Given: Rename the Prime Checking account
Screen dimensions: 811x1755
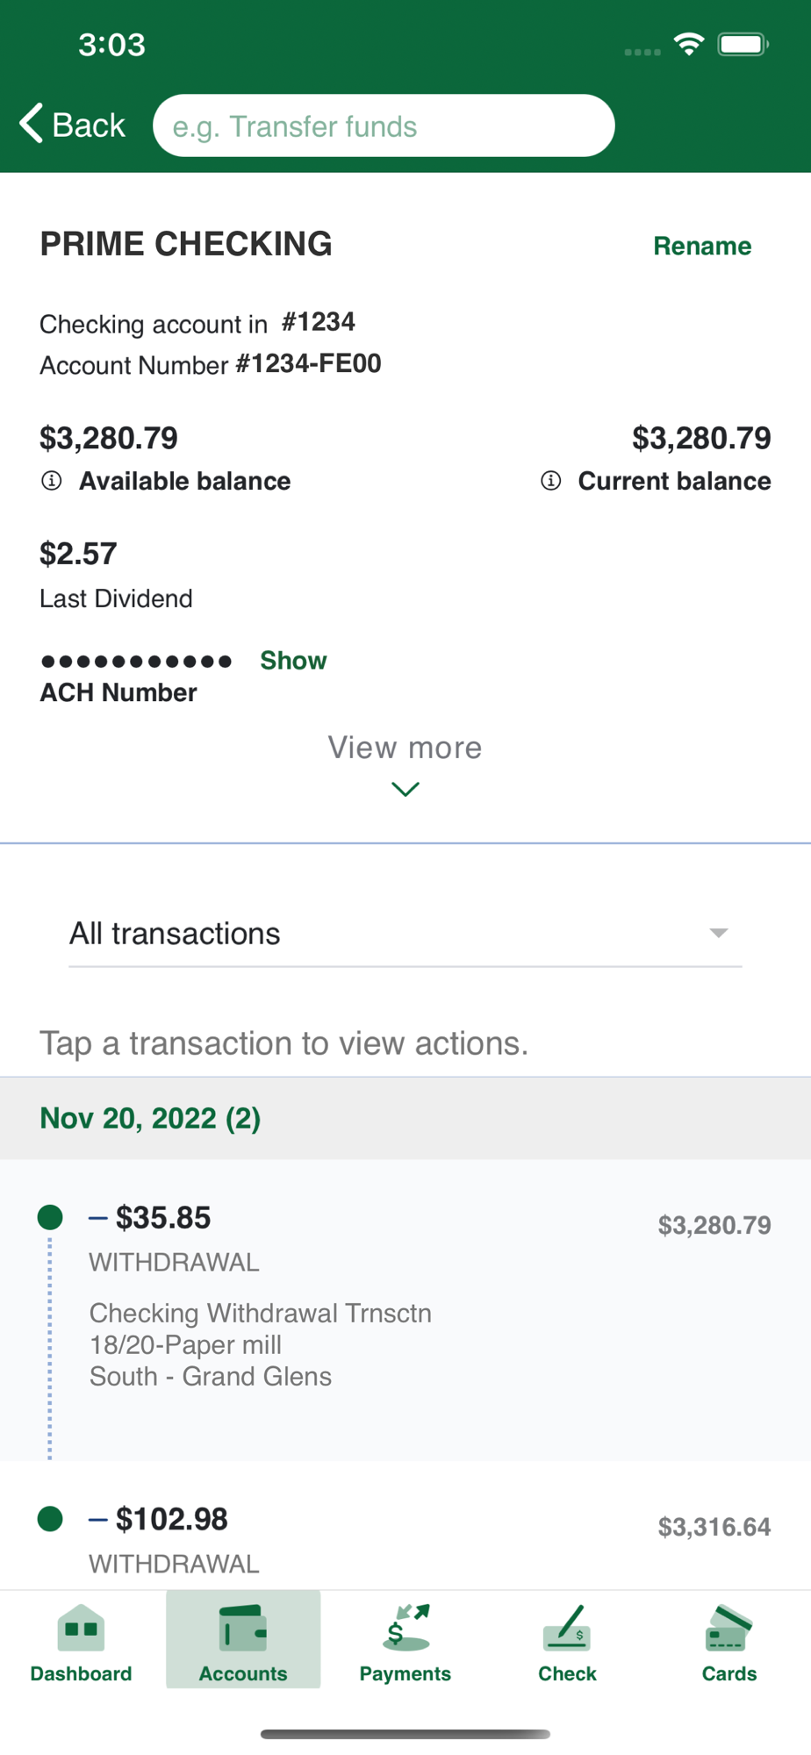Looking at the screenshot, I should (x=702, y=247).
